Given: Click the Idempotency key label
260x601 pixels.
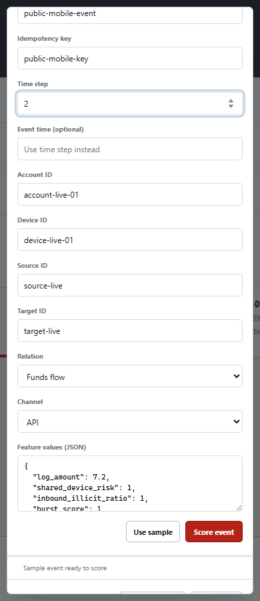Looking at the screenshot, I should [45, 38].
